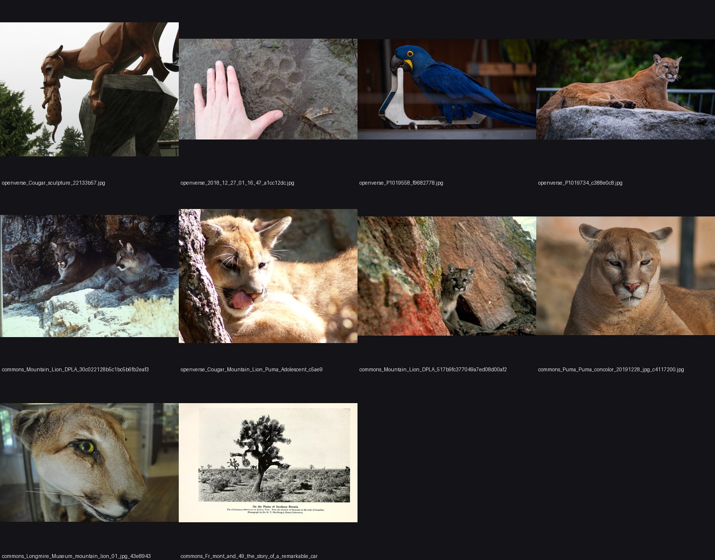Click label commons_Longmire_Museum_mountain_lion_01_jpg_43e8943
This screenshot has width=715, height=560.
76,556
